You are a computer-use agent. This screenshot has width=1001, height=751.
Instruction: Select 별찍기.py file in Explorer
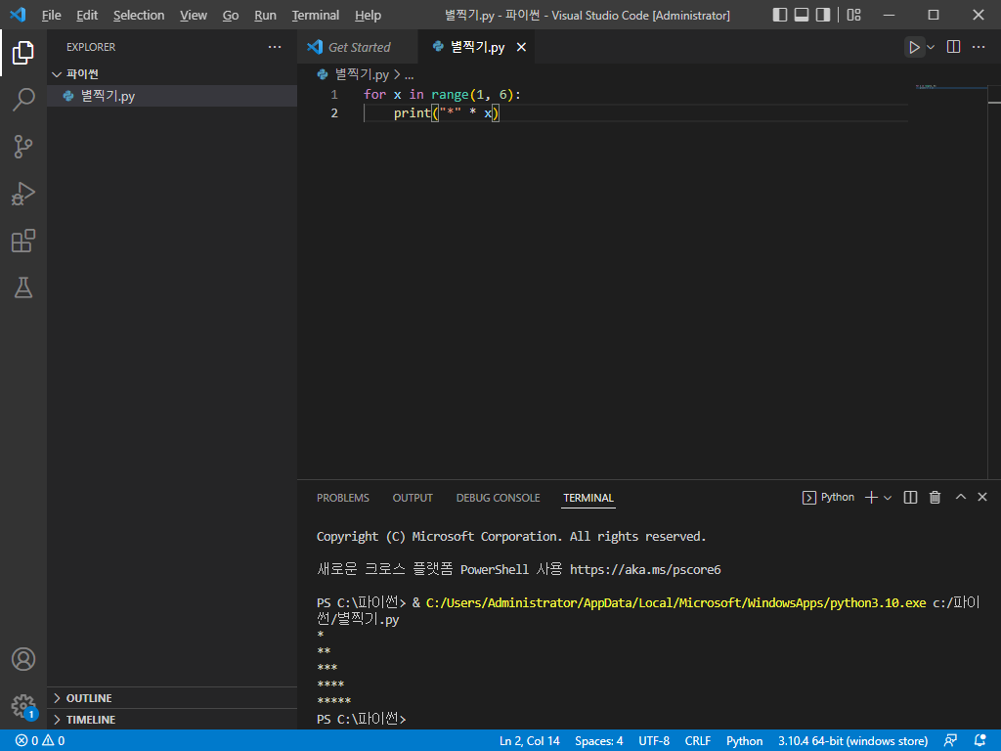coord(172,96)
